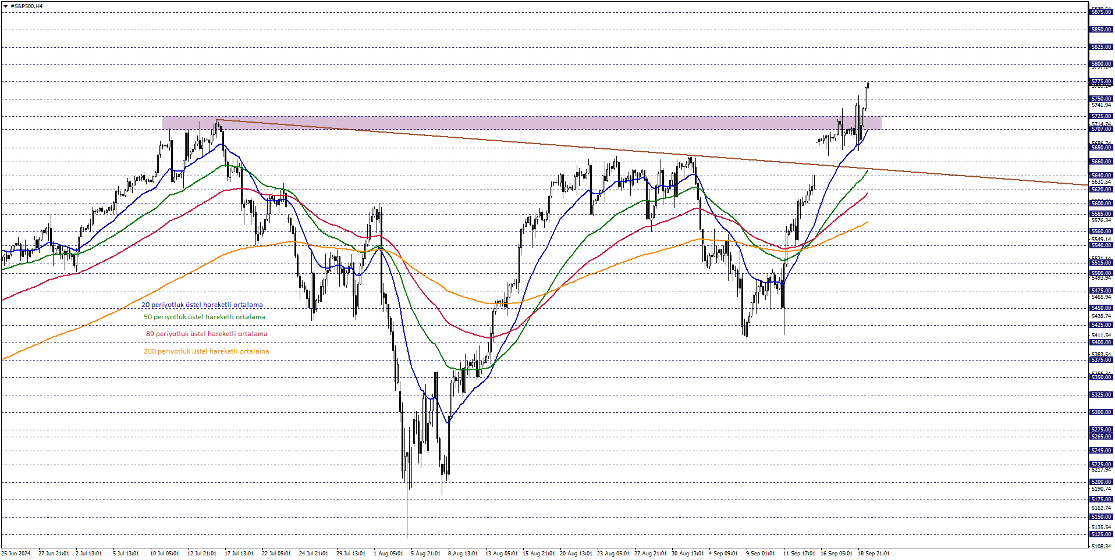This screenshot has width=1115, height=560.
Task: Click the 1 Aug 05:01 date label
Action: [388, 554]
